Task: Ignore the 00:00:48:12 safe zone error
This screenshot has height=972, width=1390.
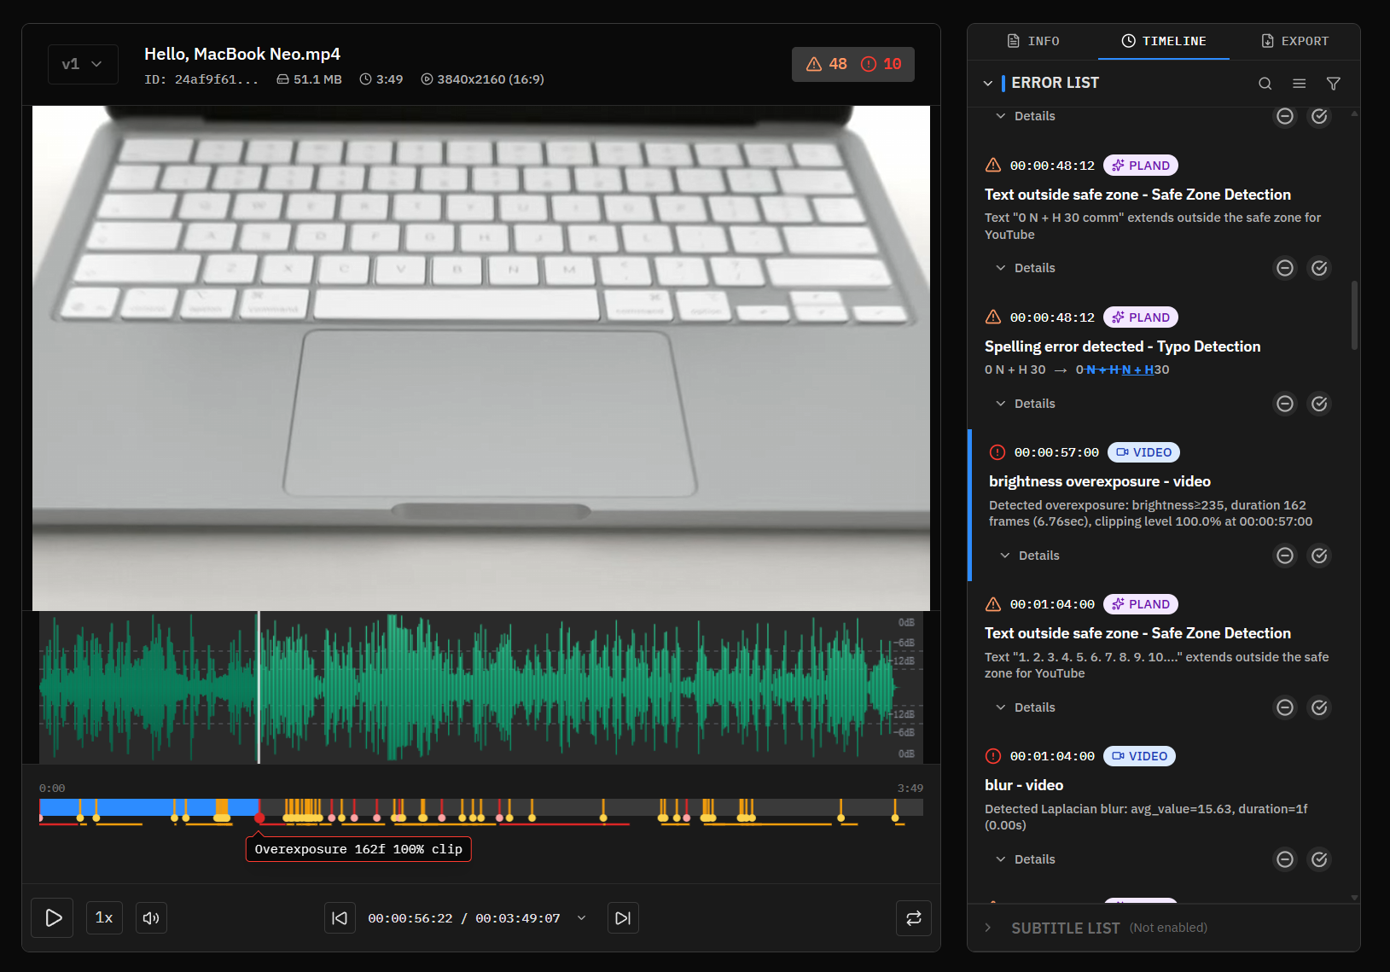Action: (x=1285, y=268)
